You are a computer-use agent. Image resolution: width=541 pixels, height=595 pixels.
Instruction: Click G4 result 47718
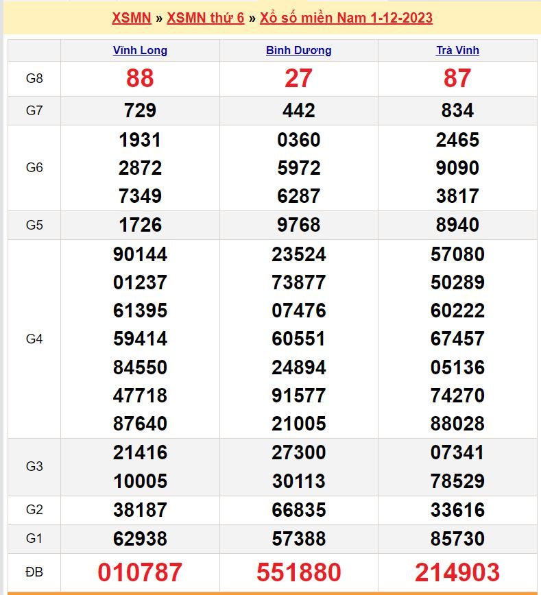[140, 396]
